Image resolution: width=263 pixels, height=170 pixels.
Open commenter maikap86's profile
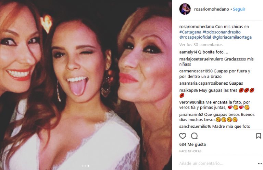(x=189, y=90)
